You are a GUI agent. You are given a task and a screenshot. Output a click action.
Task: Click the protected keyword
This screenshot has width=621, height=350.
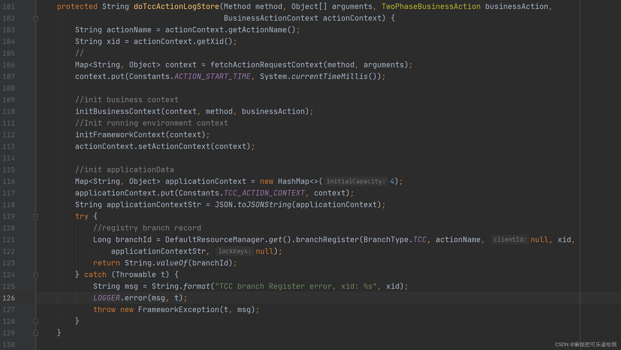pos(77,7)
